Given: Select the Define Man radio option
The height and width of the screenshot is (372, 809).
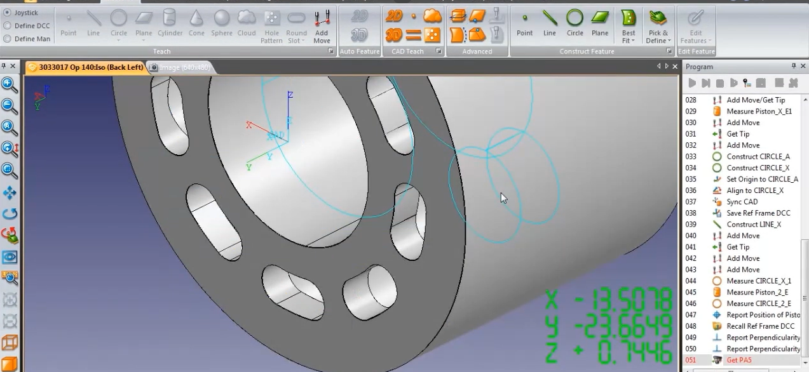Looking at the screenshot, I should tap(7, 39).
